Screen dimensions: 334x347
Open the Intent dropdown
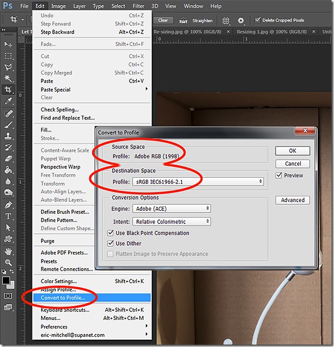pyautogui.click(x=171, y=222)
